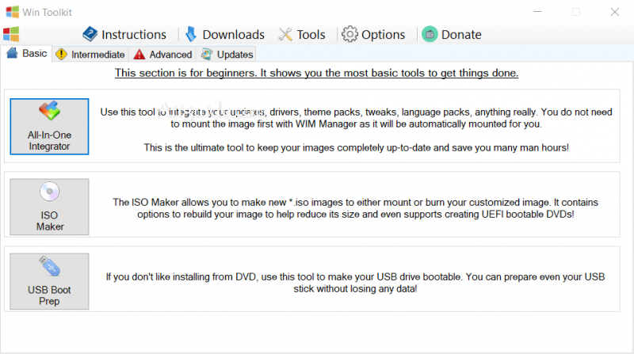Click the gear Options icon
Screen dimensions: 634x354
click(349, 34)
